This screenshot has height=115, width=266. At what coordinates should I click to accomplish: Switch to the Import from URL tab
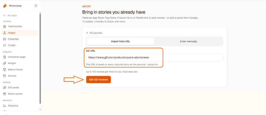121,41
